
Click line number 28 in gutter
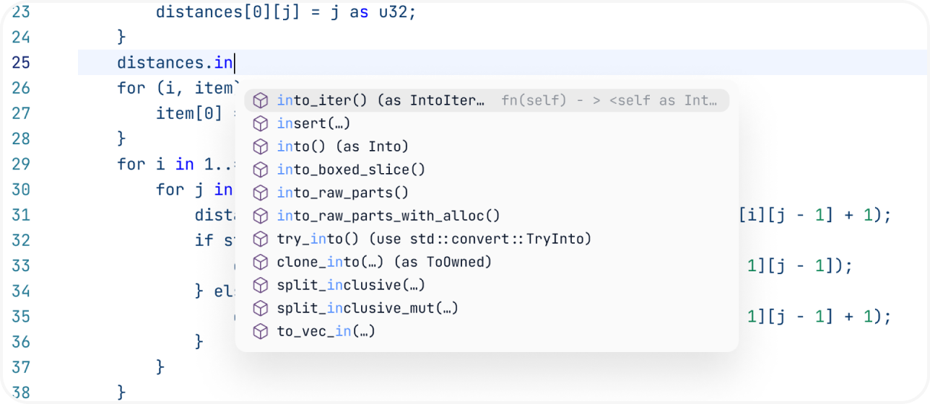coord(21,139)
